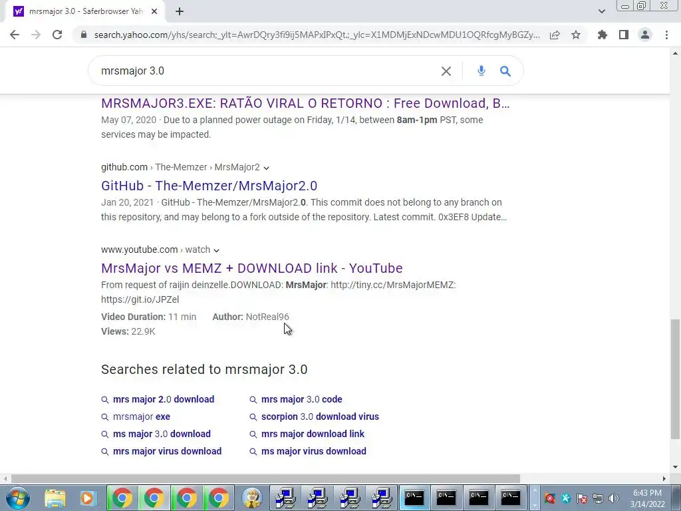
Task: Open the Extensions puzzle icon
Action: click(x=603, y=35)
